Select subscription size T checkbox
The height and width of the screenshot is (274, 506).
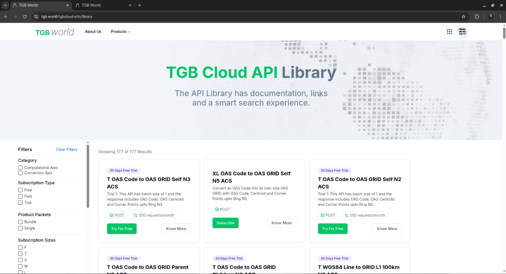tap(20, 254)
